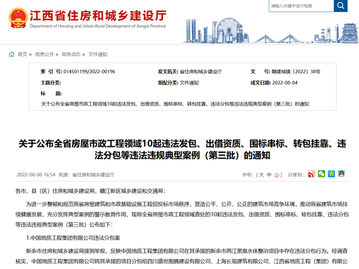Screen dimensions: 359x269
Task: Set font size to 大
Action: (x=261, y=175)
